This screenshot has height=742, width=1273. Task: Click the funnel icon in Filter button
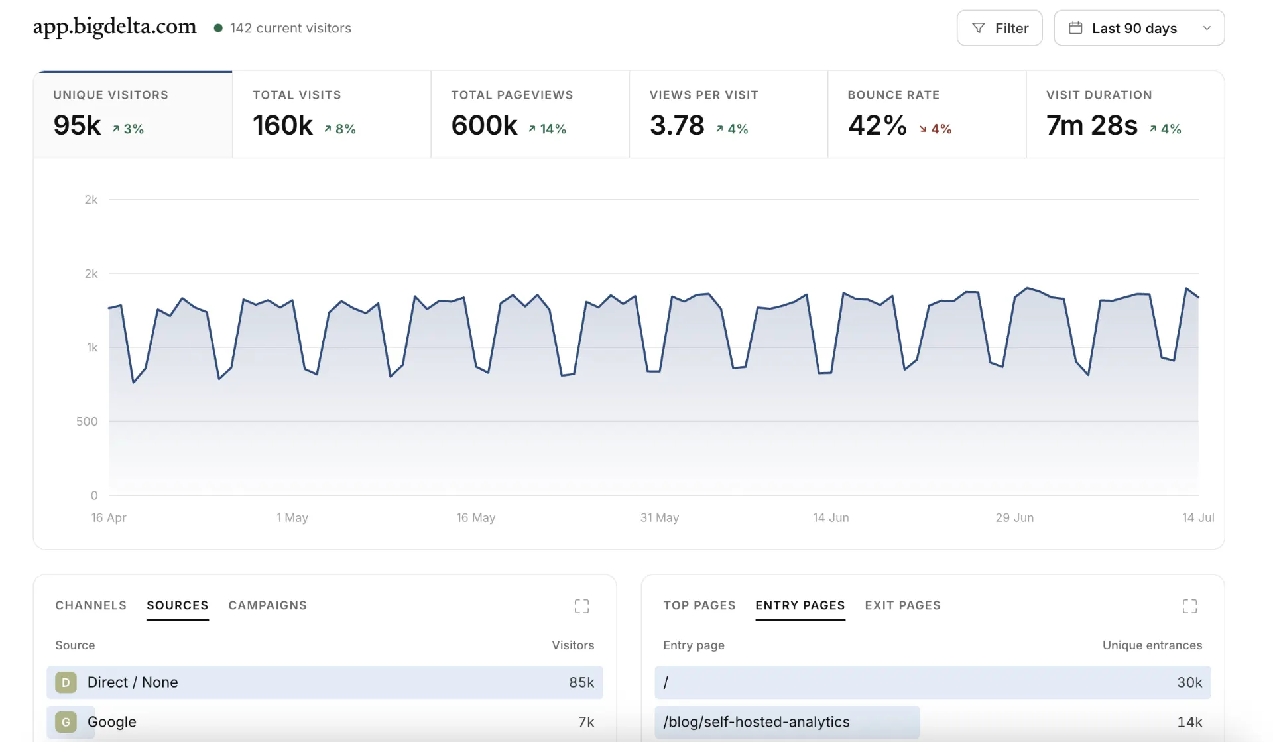978,28
